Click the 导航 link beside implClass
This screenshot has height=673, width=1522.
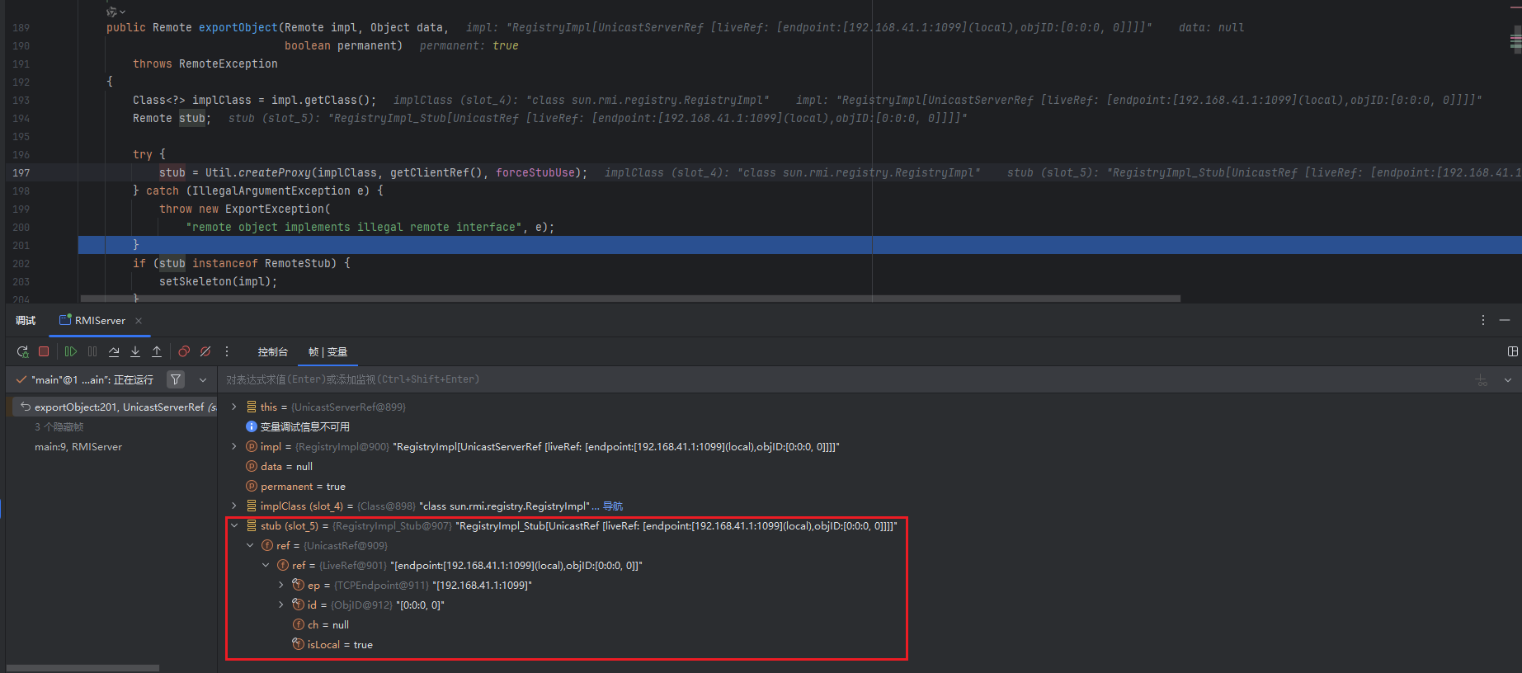coord(613,506)
